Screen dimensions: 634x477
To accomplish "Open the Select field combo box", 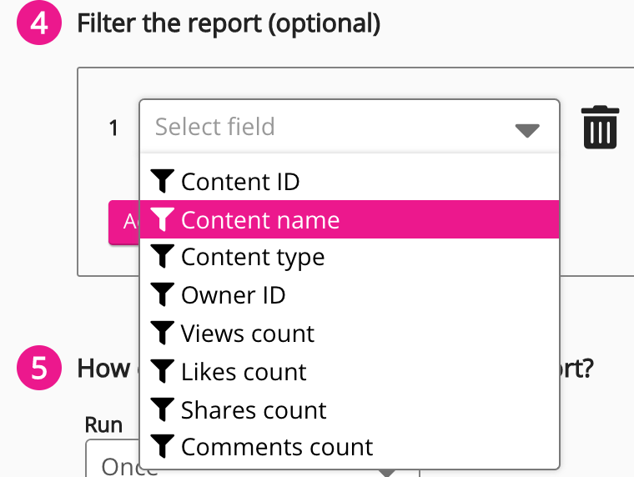I will click(334, 127).
